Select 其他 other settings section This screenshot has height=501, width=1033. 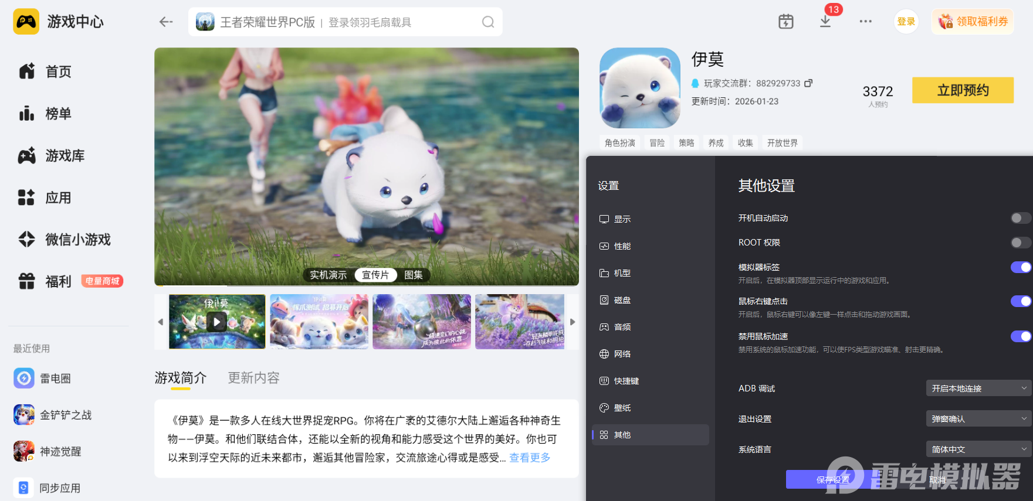(x=651, y=435)
